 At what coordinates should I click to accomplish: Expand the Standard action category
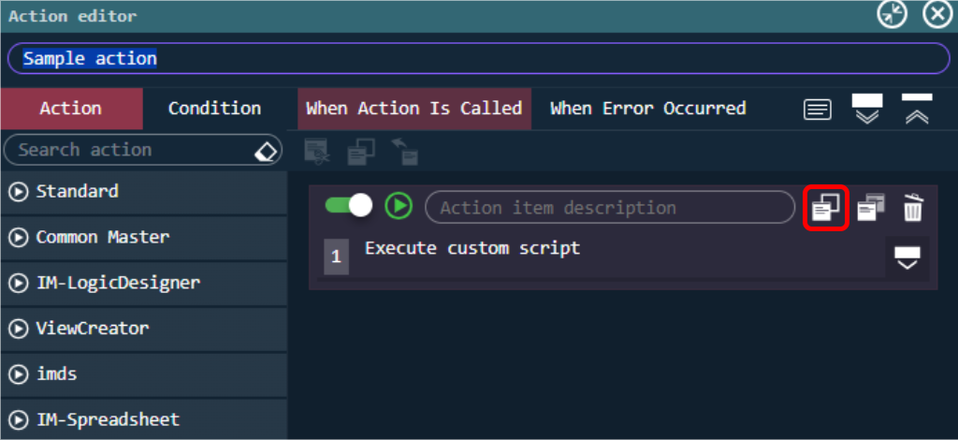(x=18, y=192)
